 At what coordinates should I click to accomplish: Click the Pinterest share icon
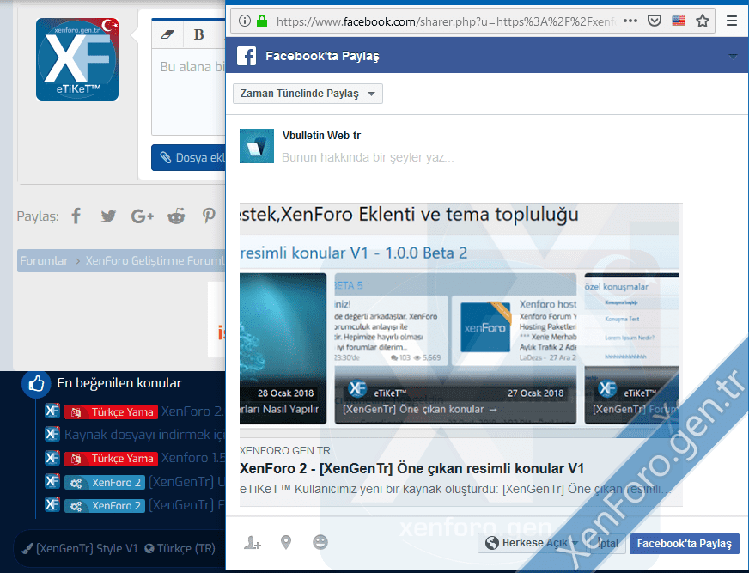(209, 216)
